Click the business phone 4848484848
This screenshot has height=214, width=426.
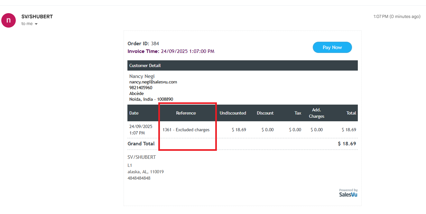click(139, 178)
